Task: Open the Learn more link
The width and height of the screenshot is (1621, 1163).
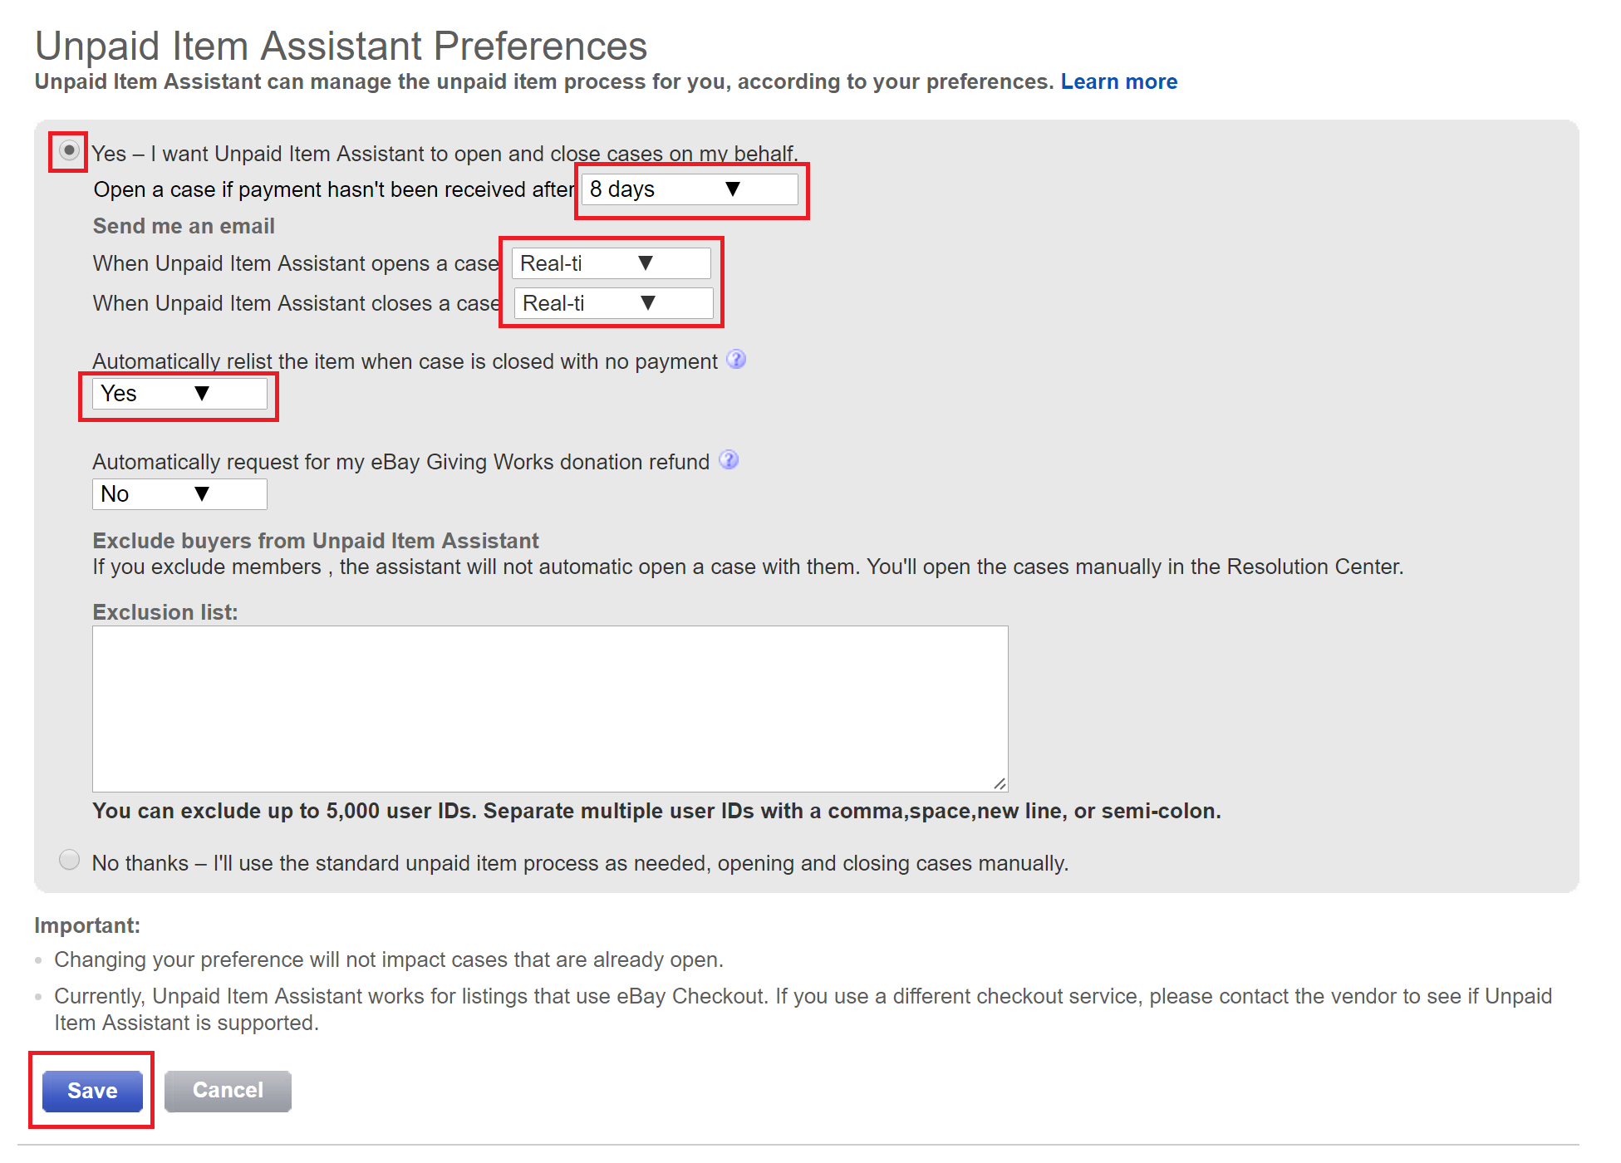Action: click(x=1119, y=81)
